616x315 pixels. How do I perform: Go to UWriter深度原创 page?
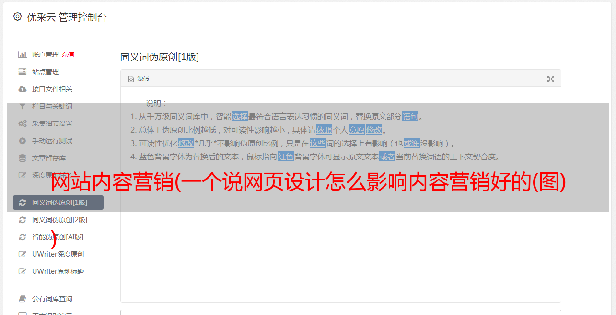(58, 254)
